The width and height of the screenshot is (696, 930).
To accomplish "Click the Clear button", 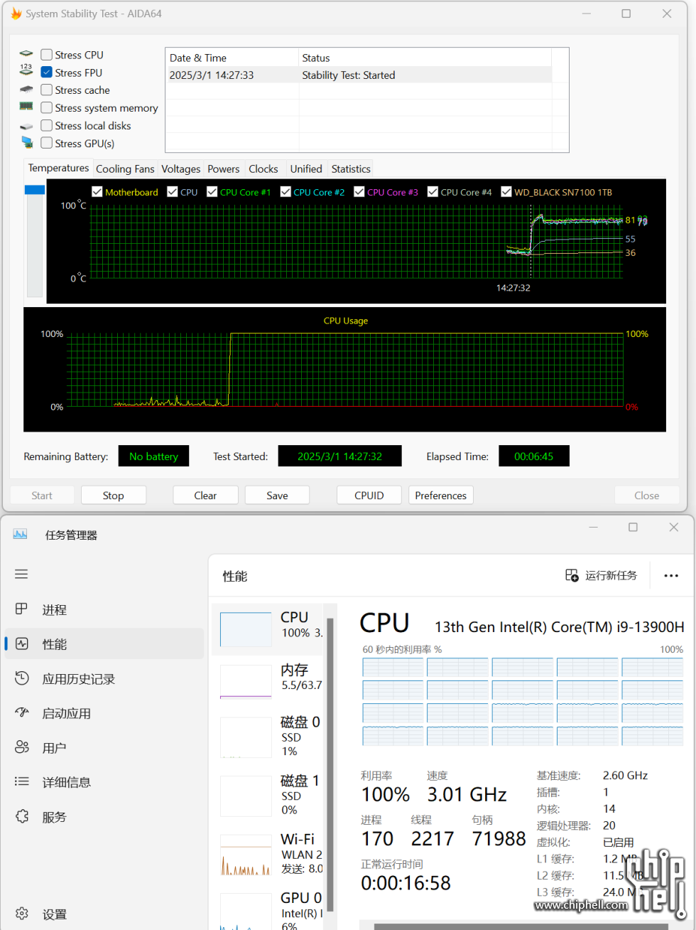I will pos(205,496).
